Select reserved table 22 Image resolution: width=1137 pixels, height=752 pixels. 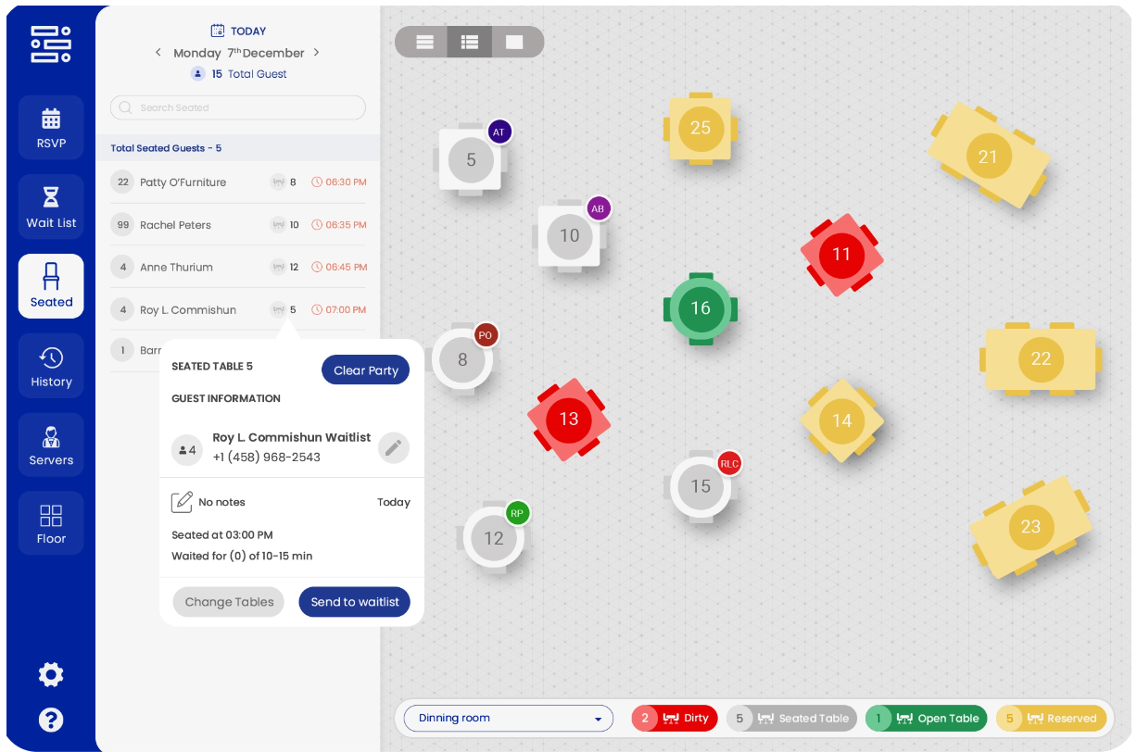1041,359
